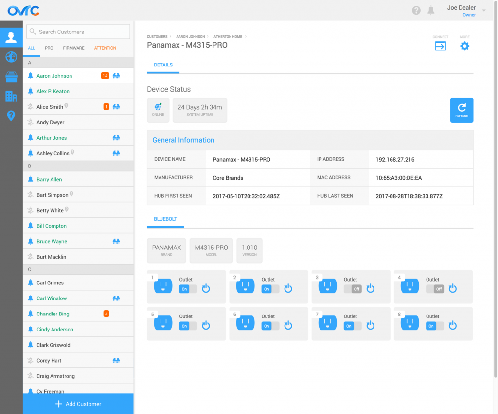Click the Outlet 1 plug icon

click(x=163, y=285)
